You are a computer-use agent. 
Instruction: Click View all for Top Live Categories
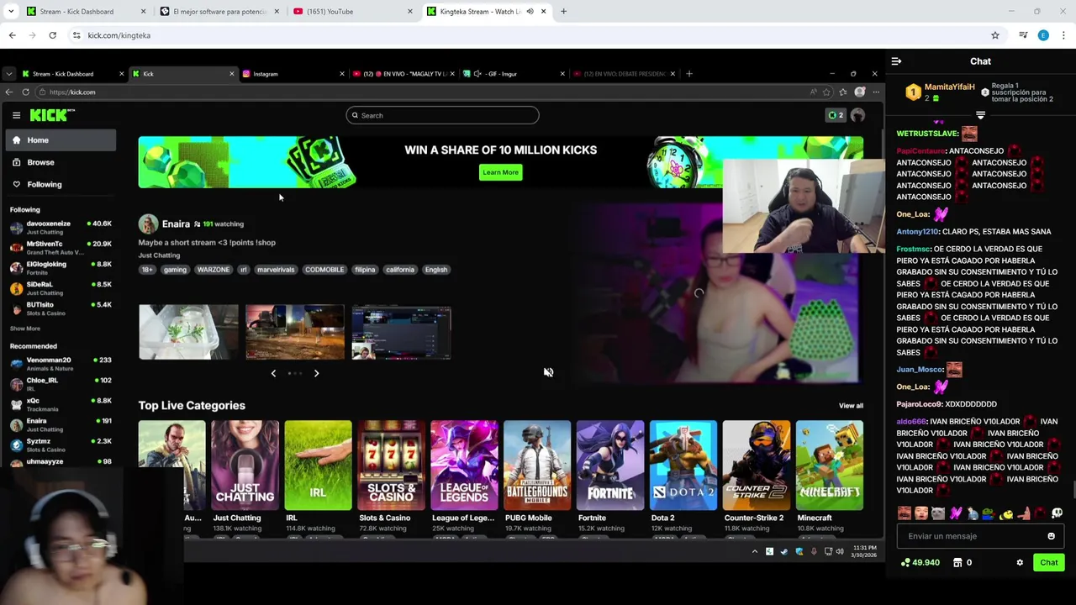coord(851,406)
